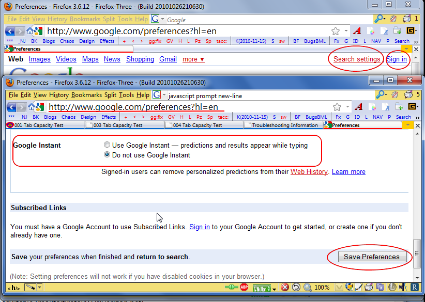This screenshot has width=425, height=302.
Task: Open search engine dropdown in back window
Action: (x=162, y=19)
